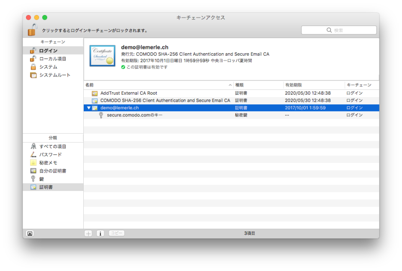This screenshot has height=271, width=402.
Task: Filter by 鍵 keys category
Action: (x=41, y=179)
